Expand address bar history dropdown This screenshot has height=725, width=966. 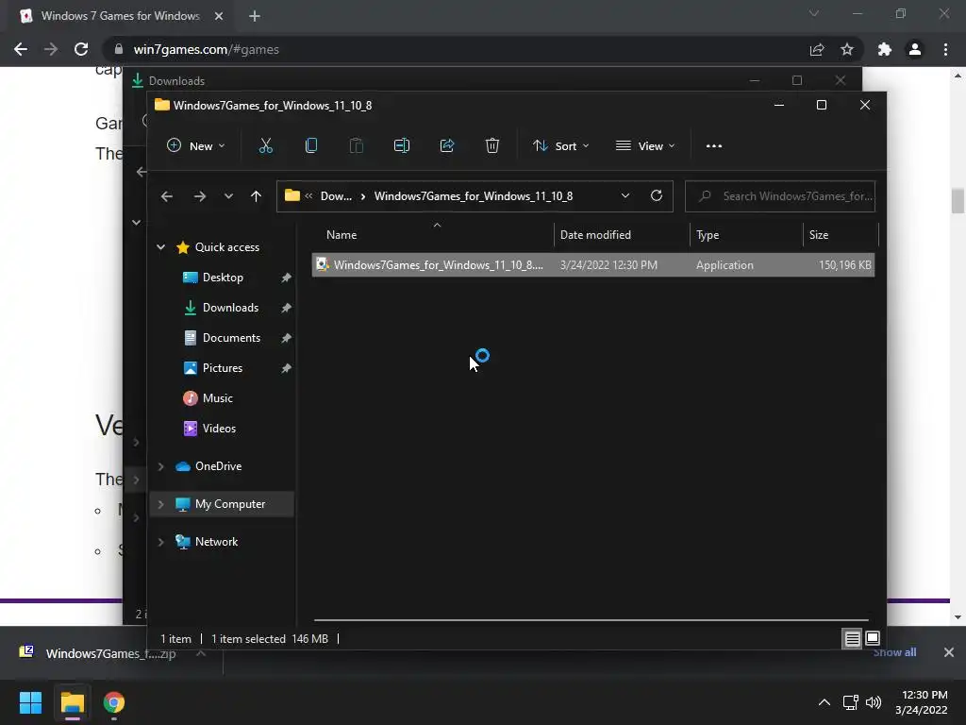pyautogui.click(x=625, y=196)
